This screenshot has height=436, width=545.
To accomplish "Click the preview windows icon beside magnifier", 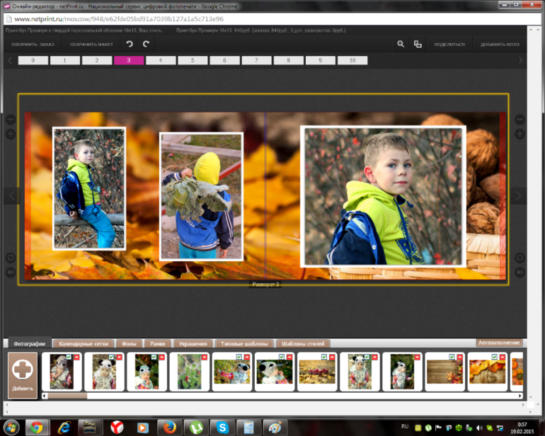I will (x=418, y=44).
